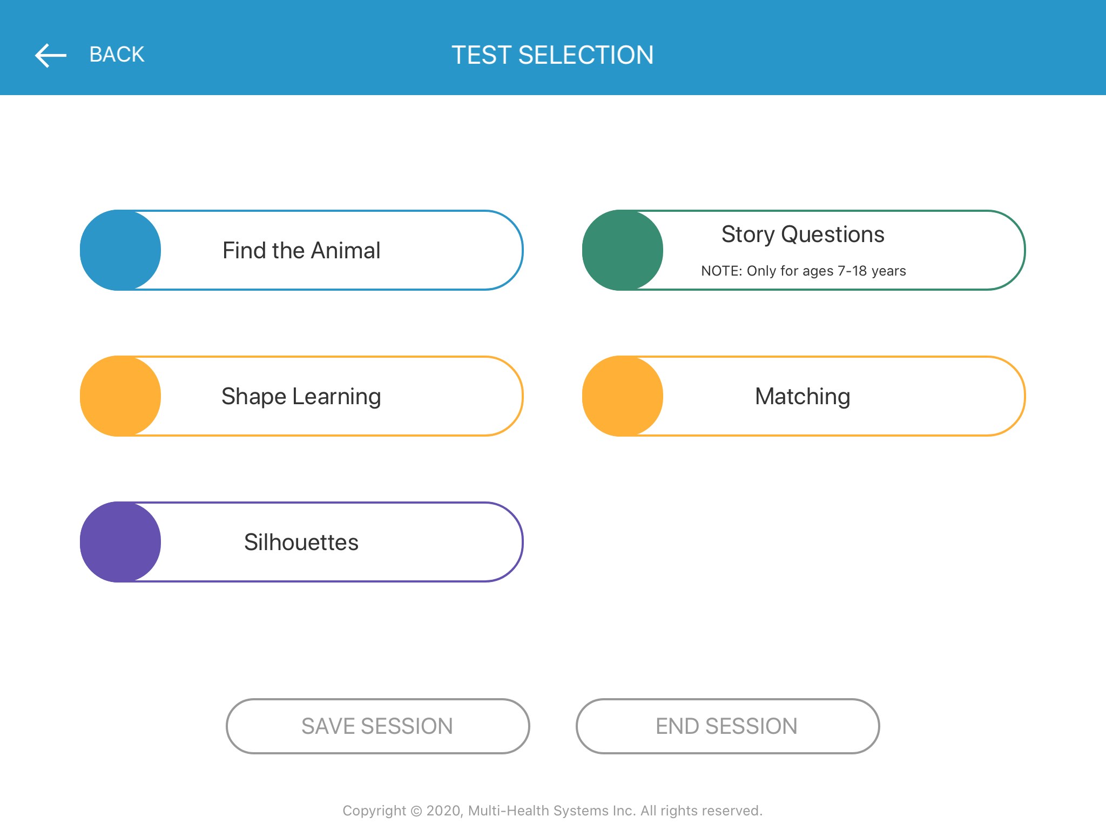
Task: Select the Story Questions title
Action: [x=802, y=235]
